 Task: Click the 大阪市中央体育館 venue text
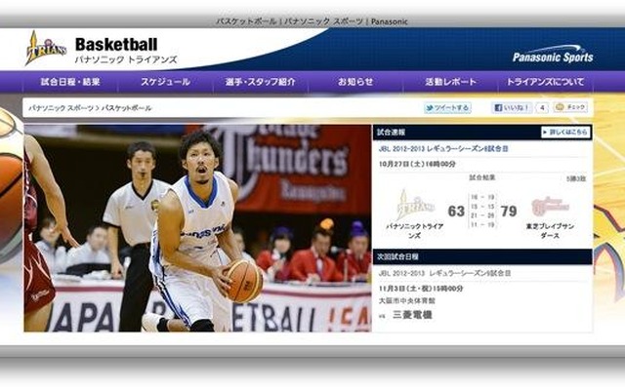point(406,301)
